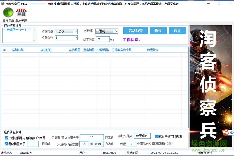Click the 侦查频率 input field with 100
Image resolution: width=234 pixels, height=156 pixels.
pyautogui.click(x=103, y=39)
